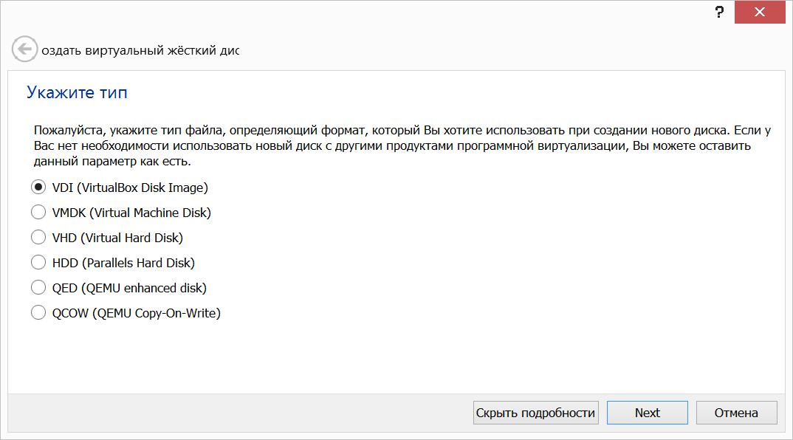Viewport: 793px width, 440px height.
Task: Click the "Virtual Hard Disk" label text
Action: coord(132,238)
